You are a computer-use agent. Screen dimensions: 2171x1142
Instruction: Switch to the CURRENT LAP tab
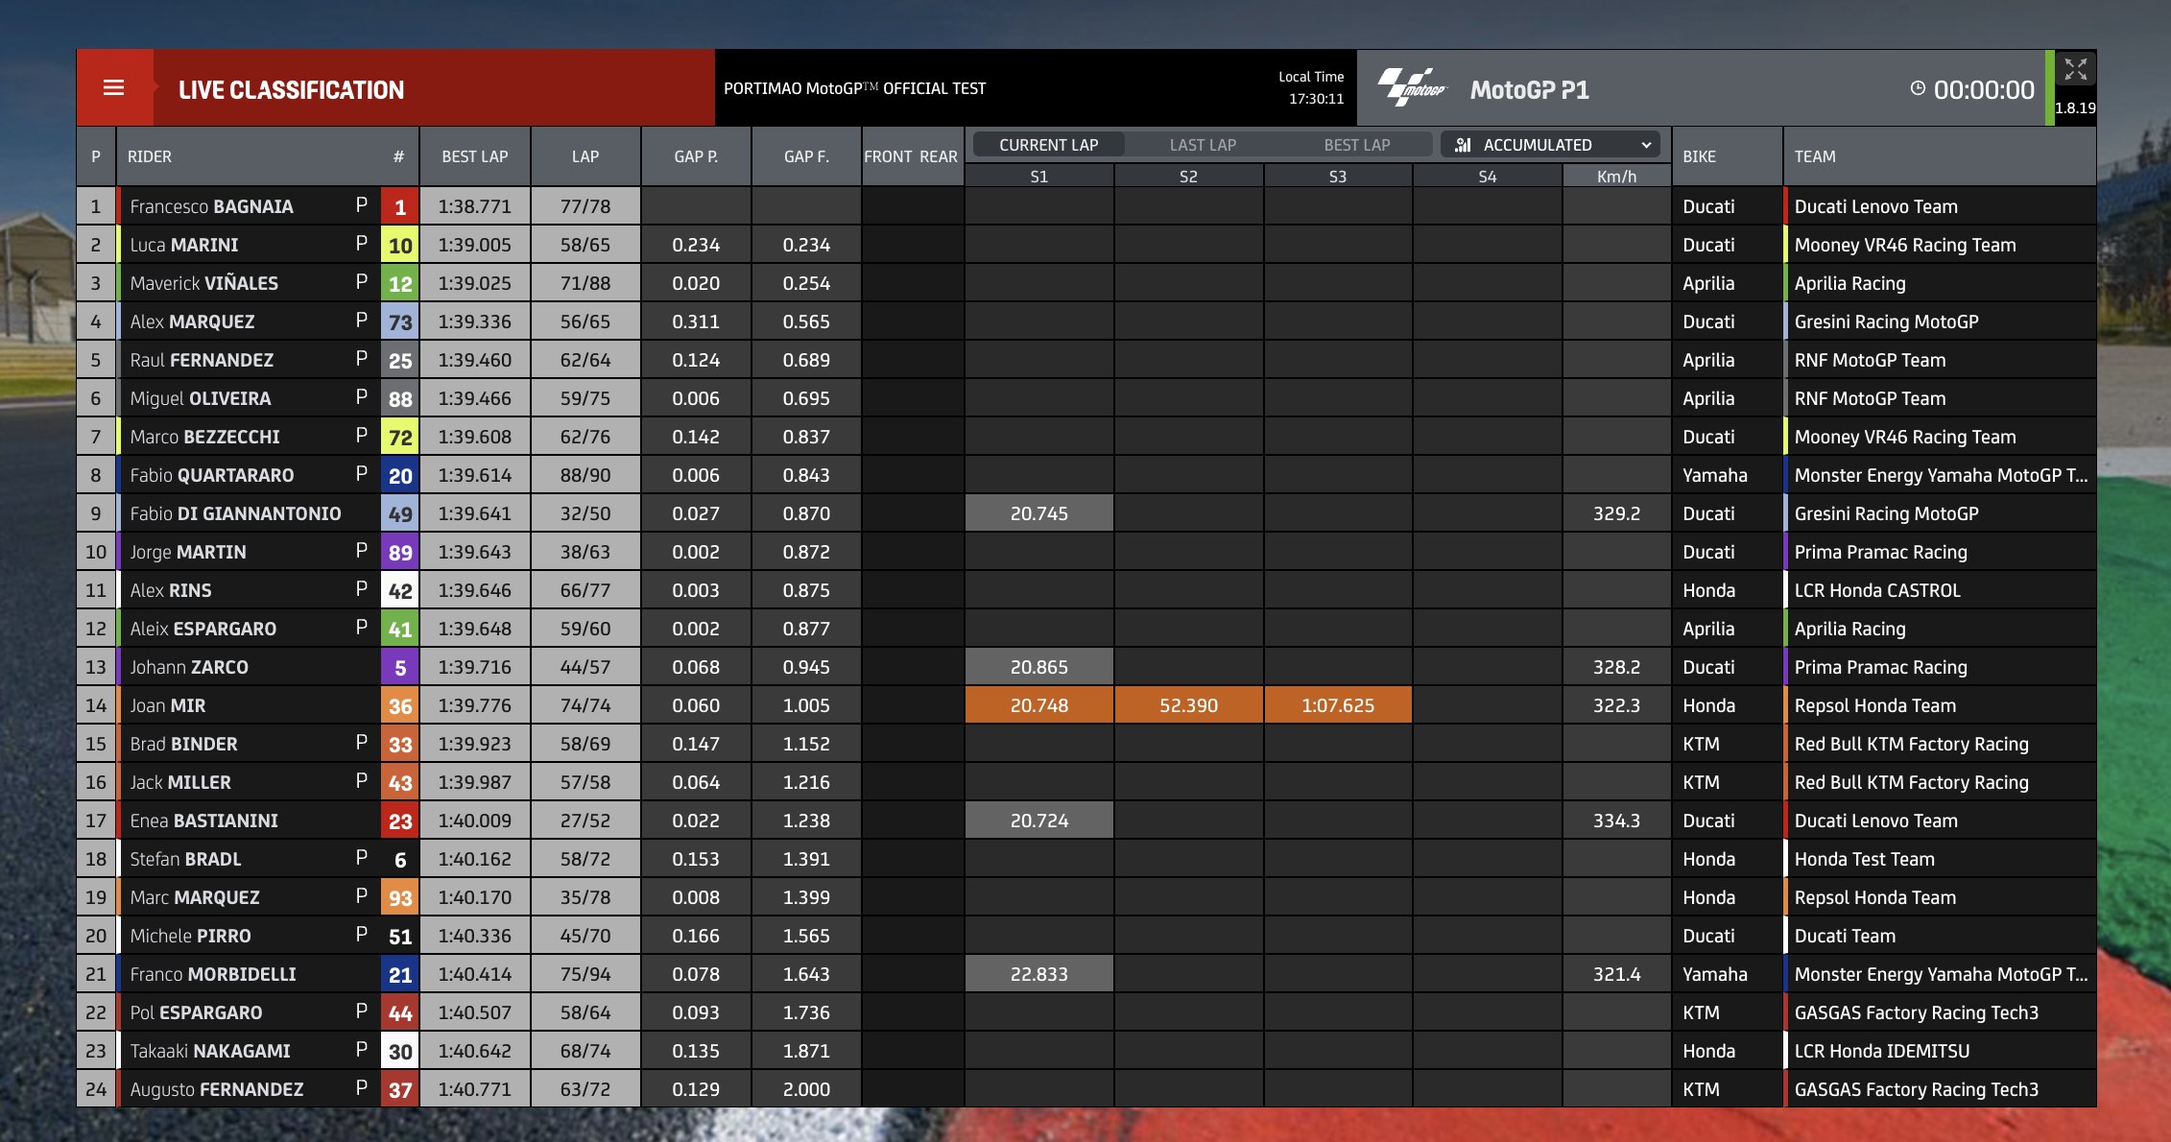[x=1048, y=145]
